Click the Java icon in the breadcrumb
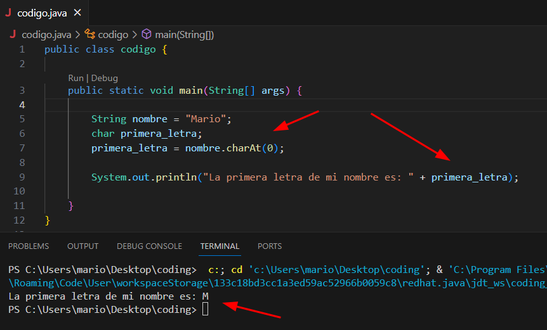This screenshot has width=547, height=330. click(x=13, y=34)
